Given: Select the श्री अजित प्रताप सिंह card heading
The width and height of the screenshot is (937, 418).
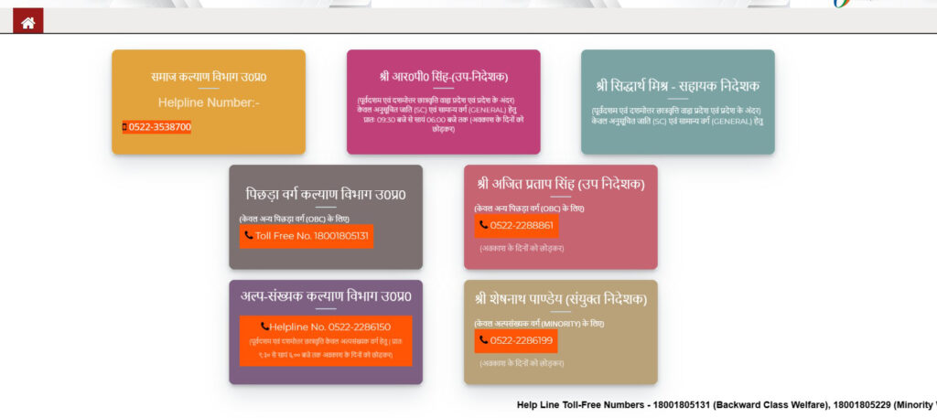Looking at the screenshot, I should [x=560, y=184].
